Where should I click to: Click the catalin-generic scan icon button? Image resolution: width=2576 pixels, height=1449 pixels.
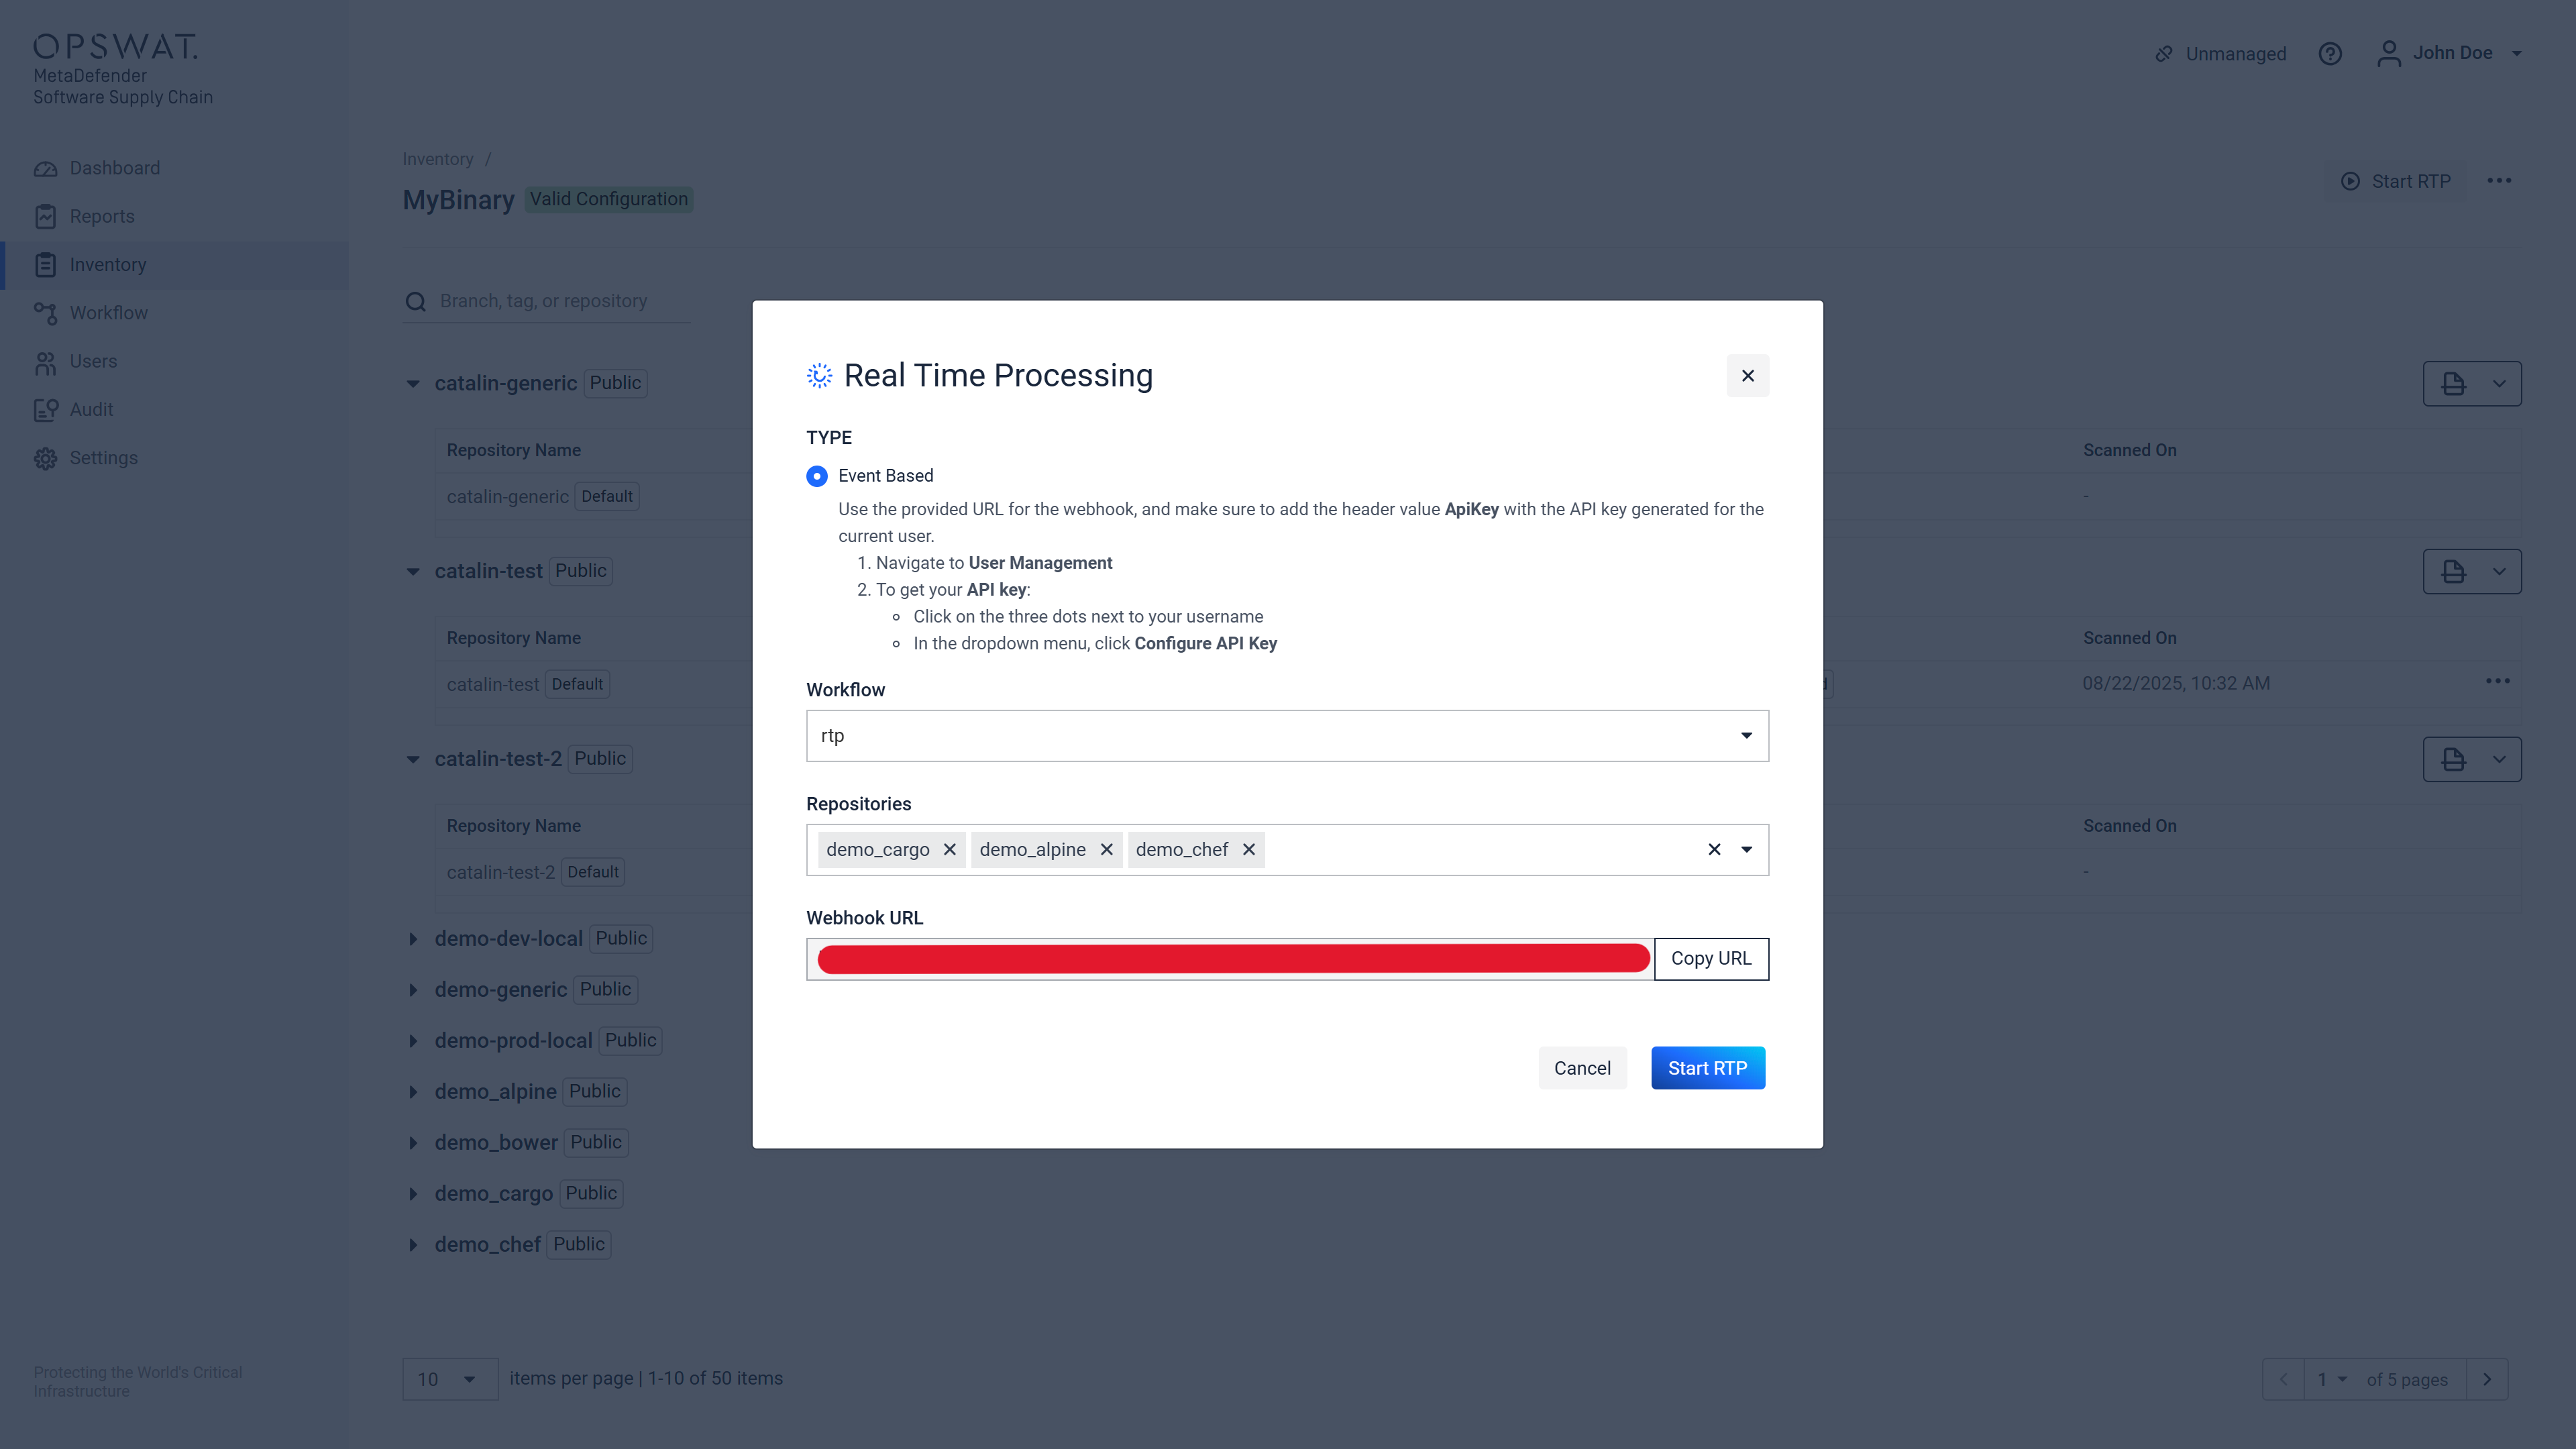(x=2452, y=384)
